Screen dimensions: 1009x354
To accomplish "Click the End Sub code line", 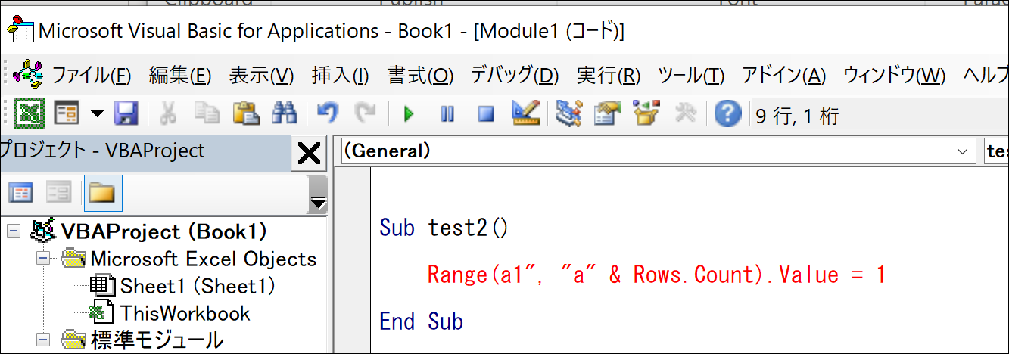I will click(421, 321).
